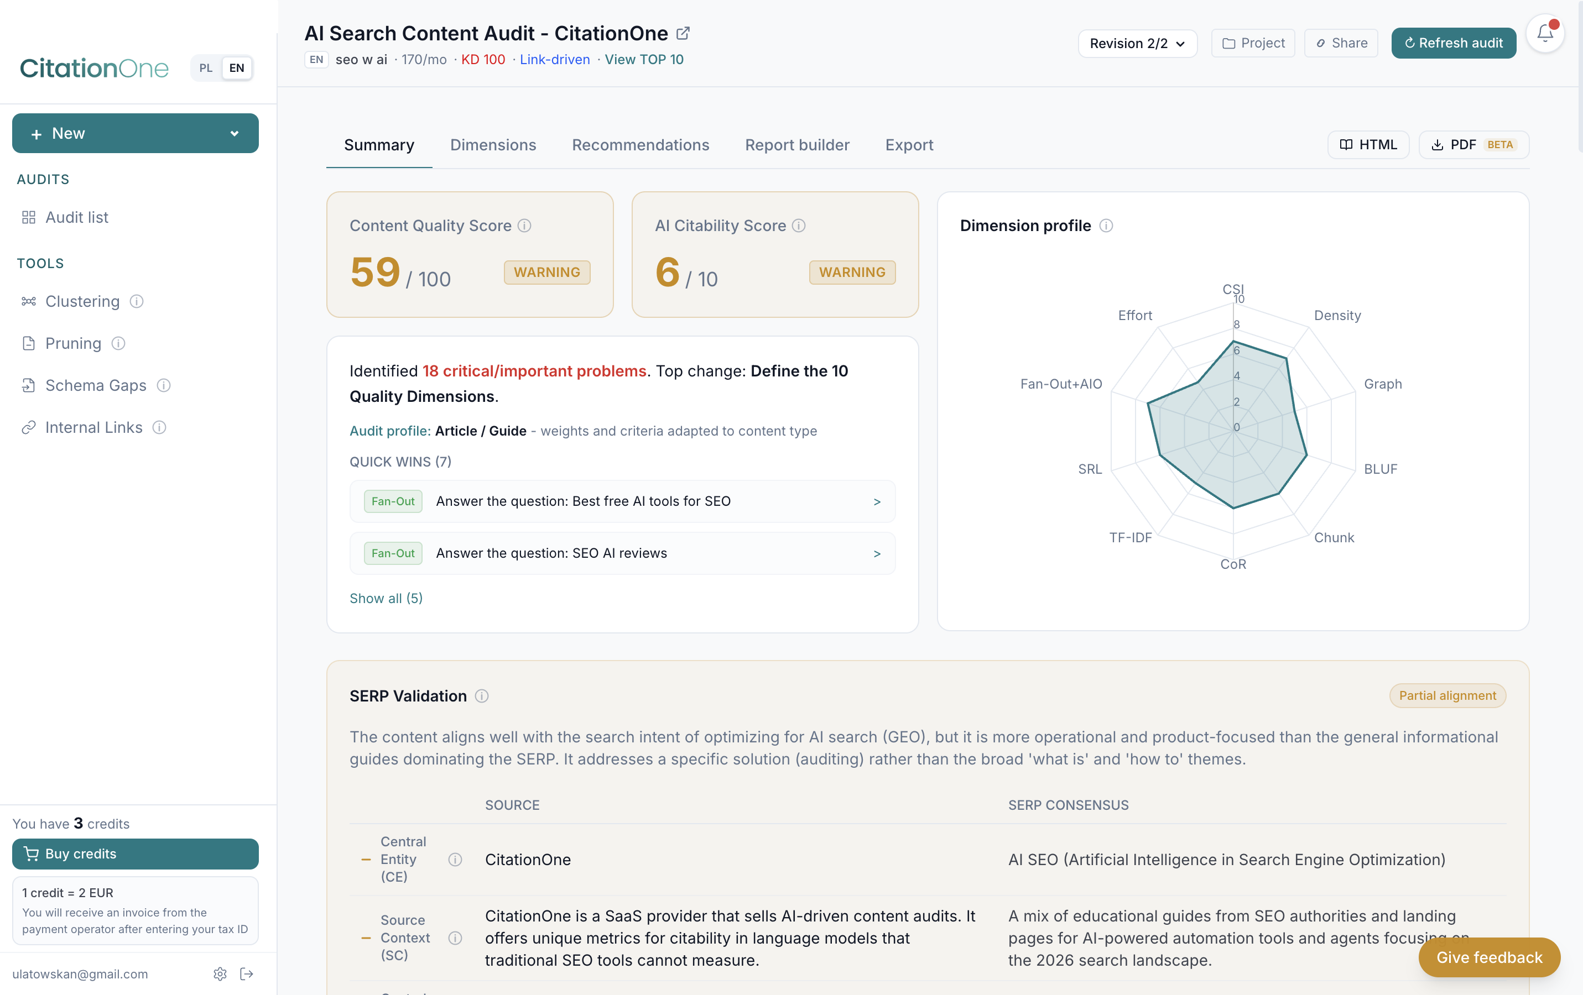Click info icon beside Pruning tool

point(118,343)
